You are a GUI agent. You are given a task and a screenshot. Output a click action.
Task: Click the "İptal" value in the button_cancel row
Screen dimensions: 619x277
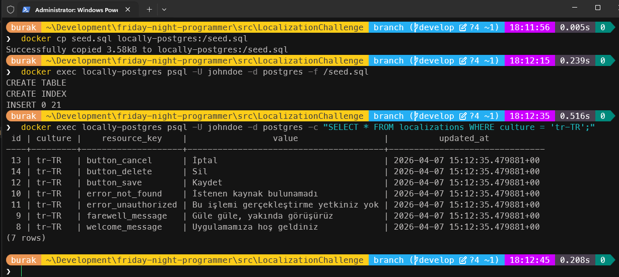tap(204, 161)
